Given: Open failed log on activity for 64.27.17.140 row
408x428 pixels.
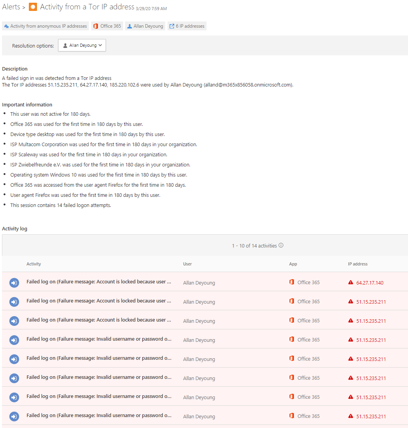Looking at the screenshot, I should click(99, 282).
